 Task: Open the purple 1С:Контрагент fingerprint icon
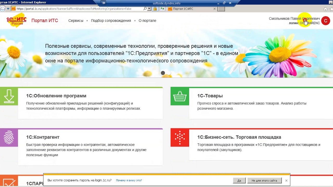tap(9, 138)
